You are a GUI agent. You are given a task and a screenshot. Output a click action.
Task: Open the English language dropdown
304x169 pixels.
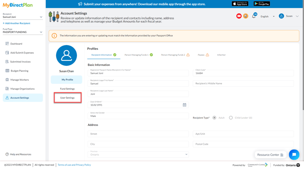267,16
